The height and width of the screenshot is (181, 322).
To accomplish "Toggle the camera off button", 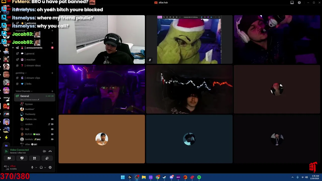I will [9, 158].
